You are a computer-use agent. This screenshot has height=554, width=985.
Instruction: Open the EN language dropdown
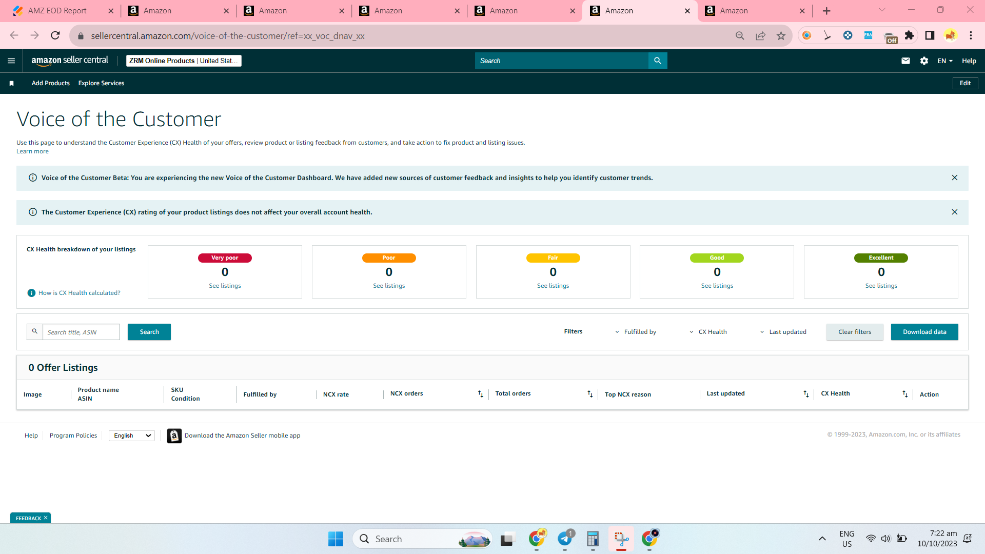click(945, 61)
